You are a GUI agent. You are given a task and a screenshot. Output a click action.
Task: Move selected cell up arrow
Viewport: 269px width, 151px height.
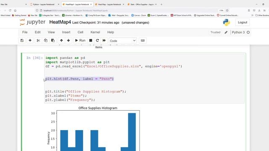(x=61, y=41)
